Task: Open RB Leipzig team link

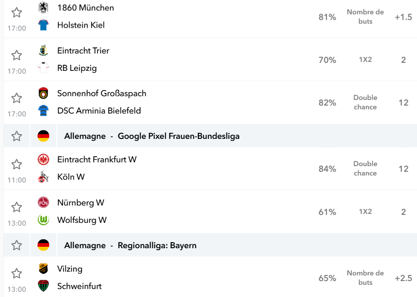Action: point(77,68)
